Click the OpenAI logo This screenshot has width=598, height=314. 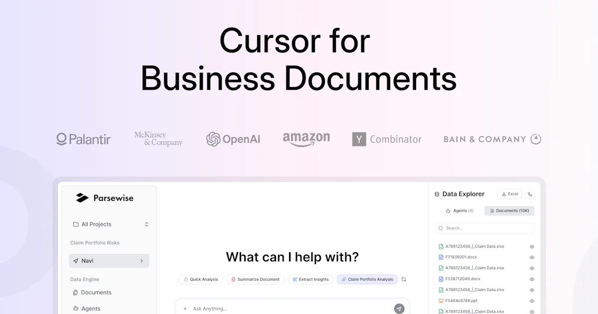[x=233, y=139]
